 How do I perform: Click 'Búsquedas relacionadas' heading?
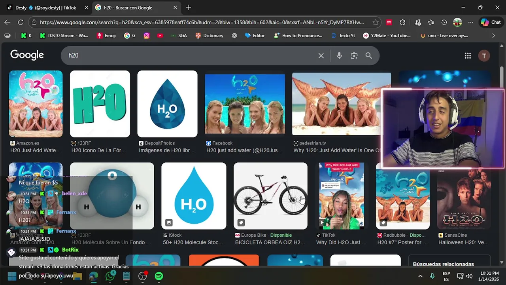(x=443, y=264)
